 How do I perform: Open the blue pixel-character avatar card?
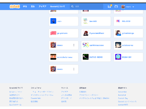(53, 21)
